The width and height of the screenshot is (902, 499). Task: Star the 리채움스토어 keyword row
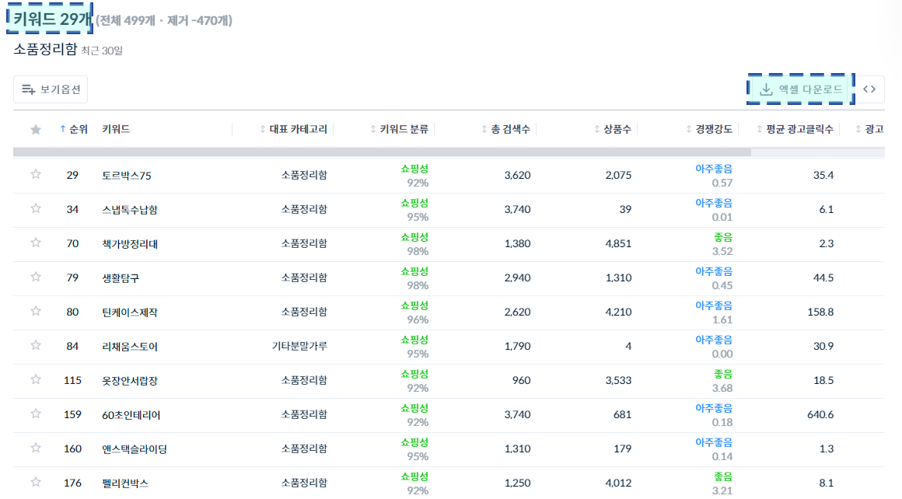click(36, 346)
